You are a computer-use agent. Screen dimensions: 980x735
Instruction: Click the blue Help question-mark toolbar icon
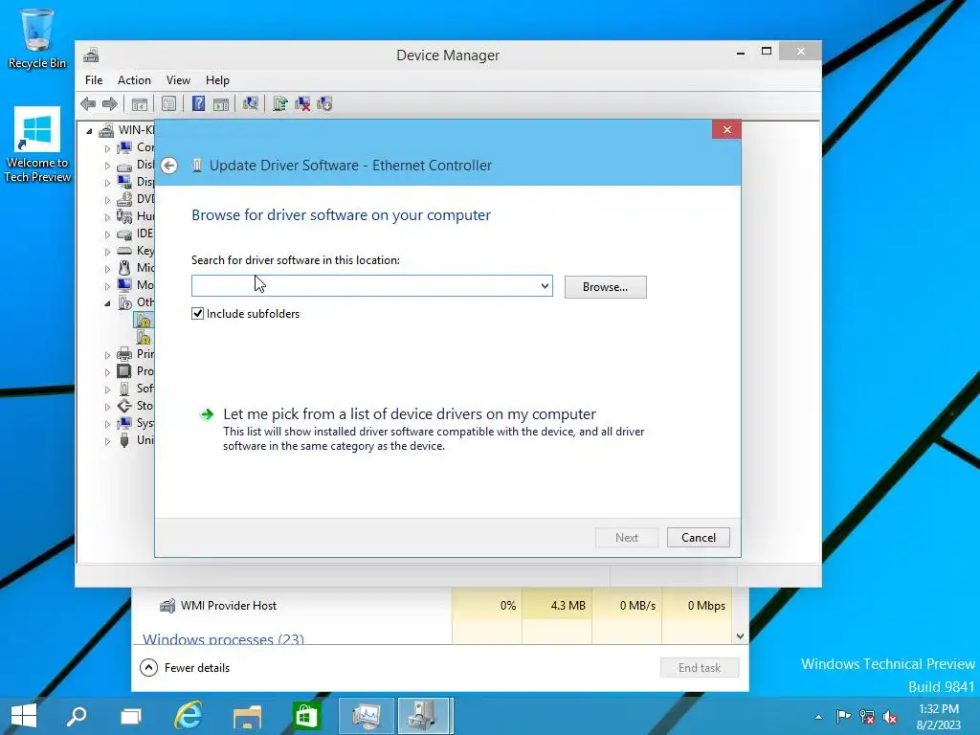pyautogui.click(x=198, y=103)
